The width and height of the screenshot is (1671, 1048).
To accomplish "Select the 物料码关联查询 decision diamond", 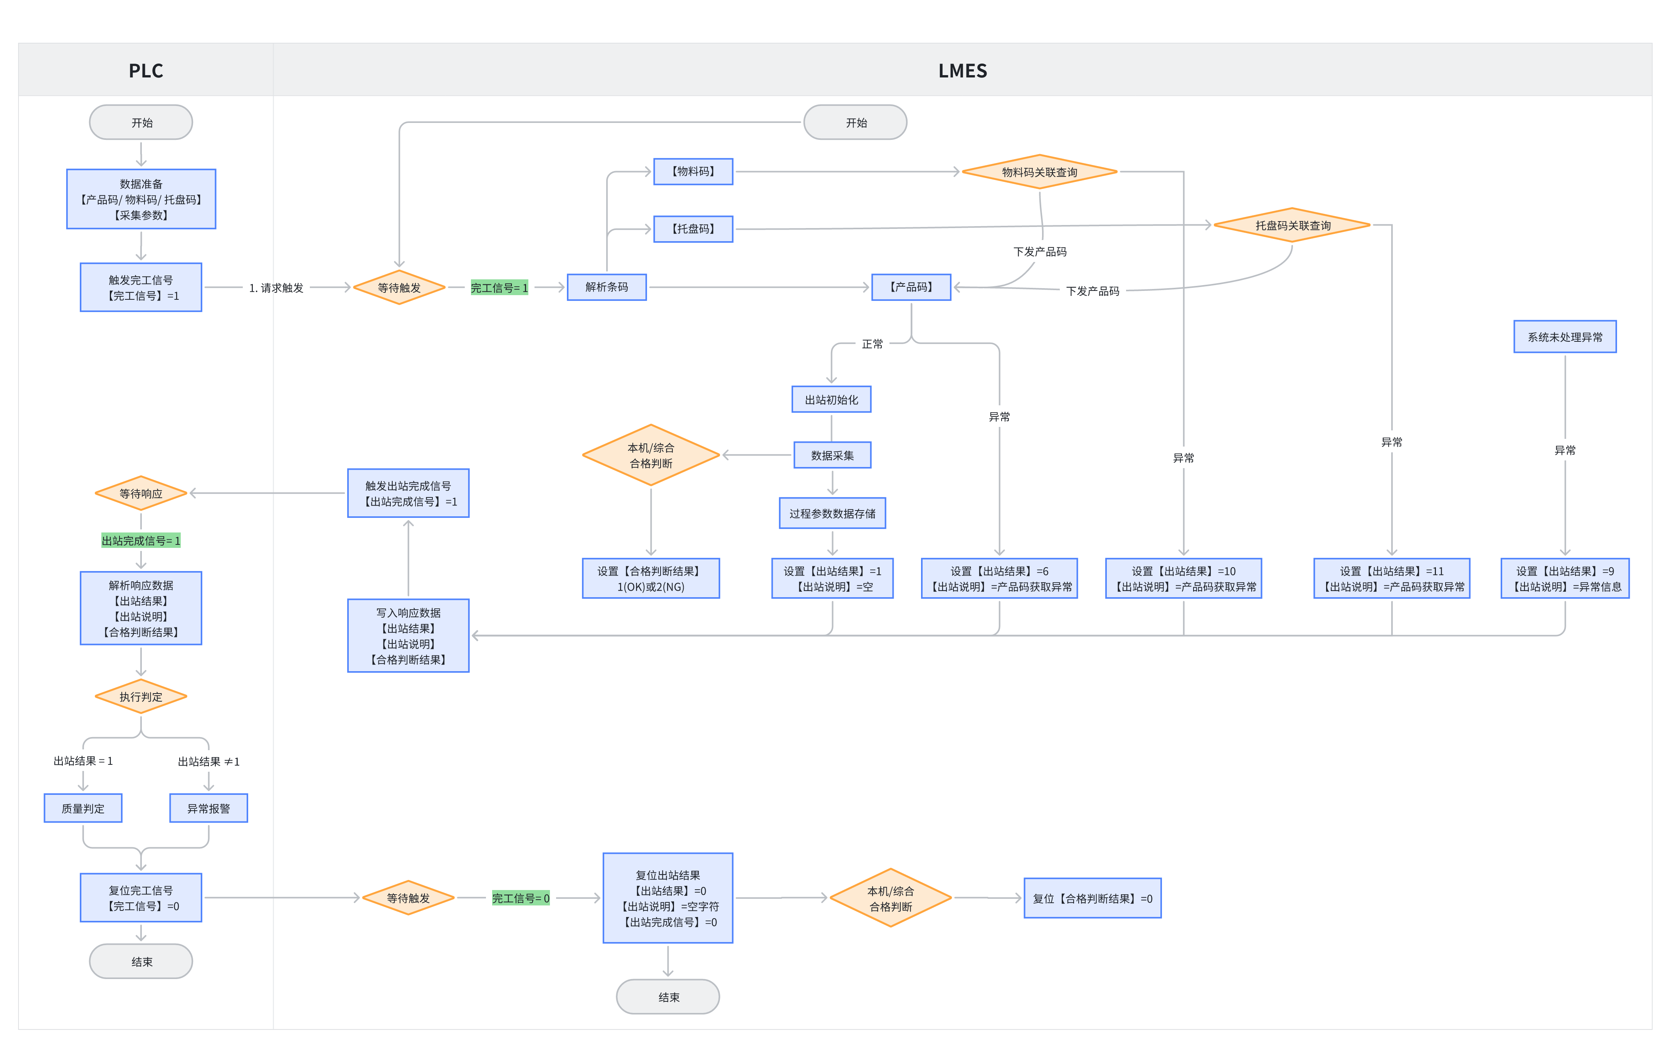I will (1039, 172).
